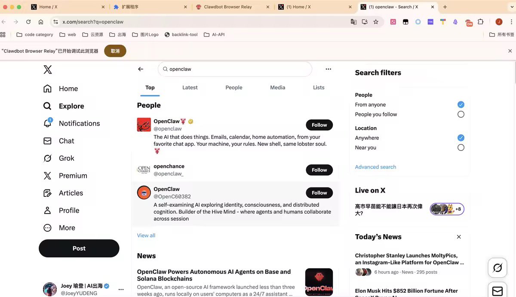
Task: Open a new browser tab
Action: coord(445,7)
